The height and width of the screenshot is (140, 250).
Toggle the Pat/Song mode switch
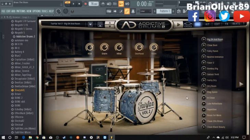pos(67,3)
